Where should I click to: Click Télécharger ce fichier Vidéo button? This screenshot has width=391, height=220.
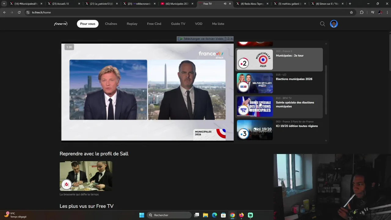tap(201, 39)
